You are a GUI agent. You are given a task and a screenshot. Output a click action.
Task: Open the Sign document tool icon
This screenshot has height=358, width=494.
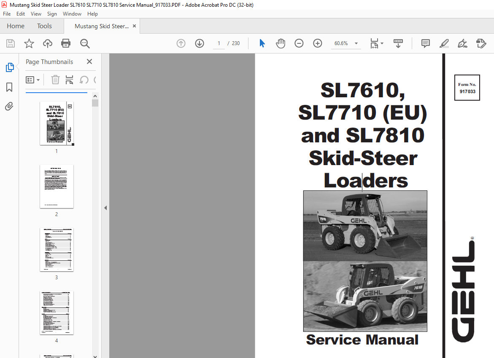pos(462,43)
